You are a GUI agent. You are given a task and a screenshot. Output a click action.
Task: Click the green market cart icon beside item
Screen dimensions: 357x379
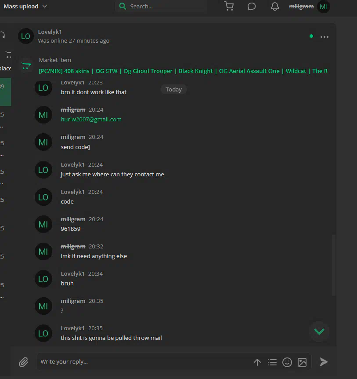pyautogui.click(x=26, y=66)
